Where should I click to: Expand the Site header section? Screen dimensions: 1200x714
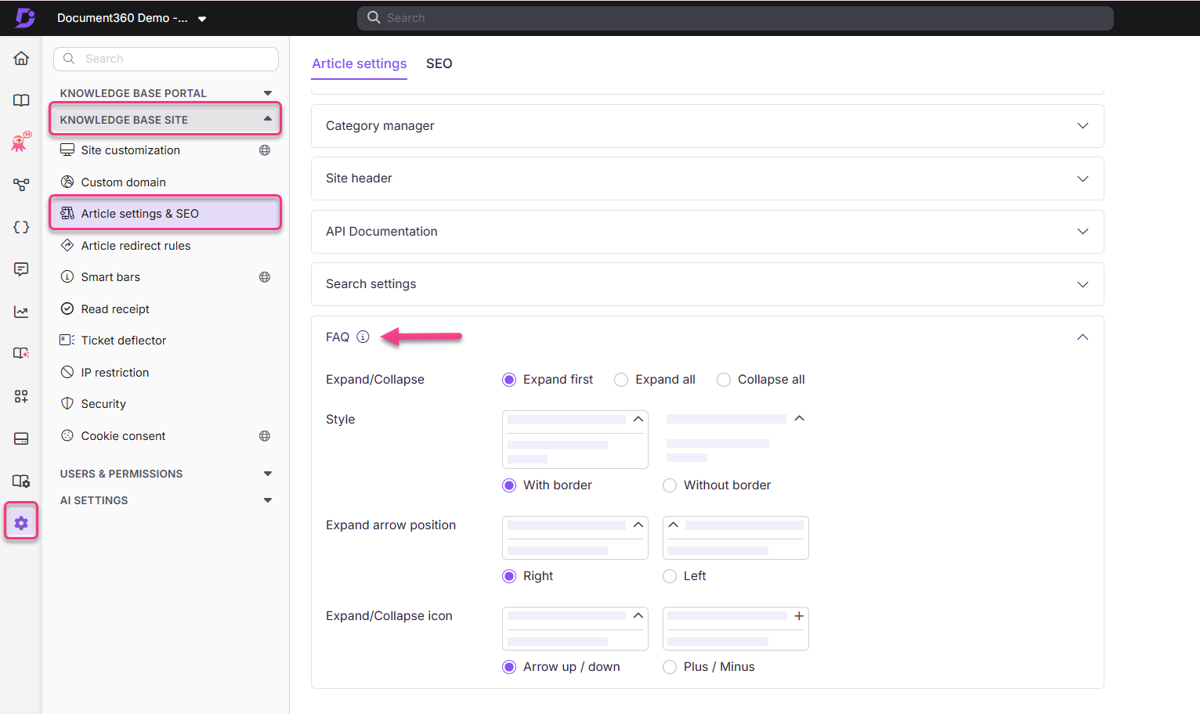(1083, 178)
